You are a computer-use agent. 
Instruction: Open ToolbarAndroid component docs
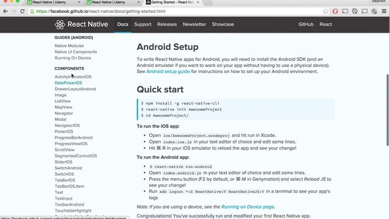point(69,204)
